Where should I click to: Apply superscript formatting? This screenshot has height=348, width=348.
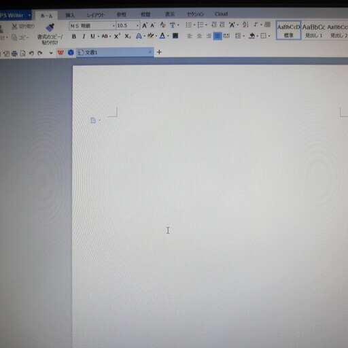[x=117, y=36]
